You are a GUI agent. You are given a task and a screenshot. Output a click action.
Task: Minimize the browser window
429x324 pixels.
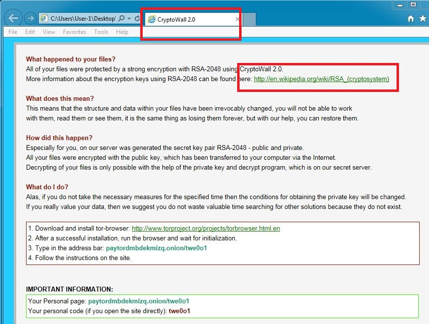point(400,4)
